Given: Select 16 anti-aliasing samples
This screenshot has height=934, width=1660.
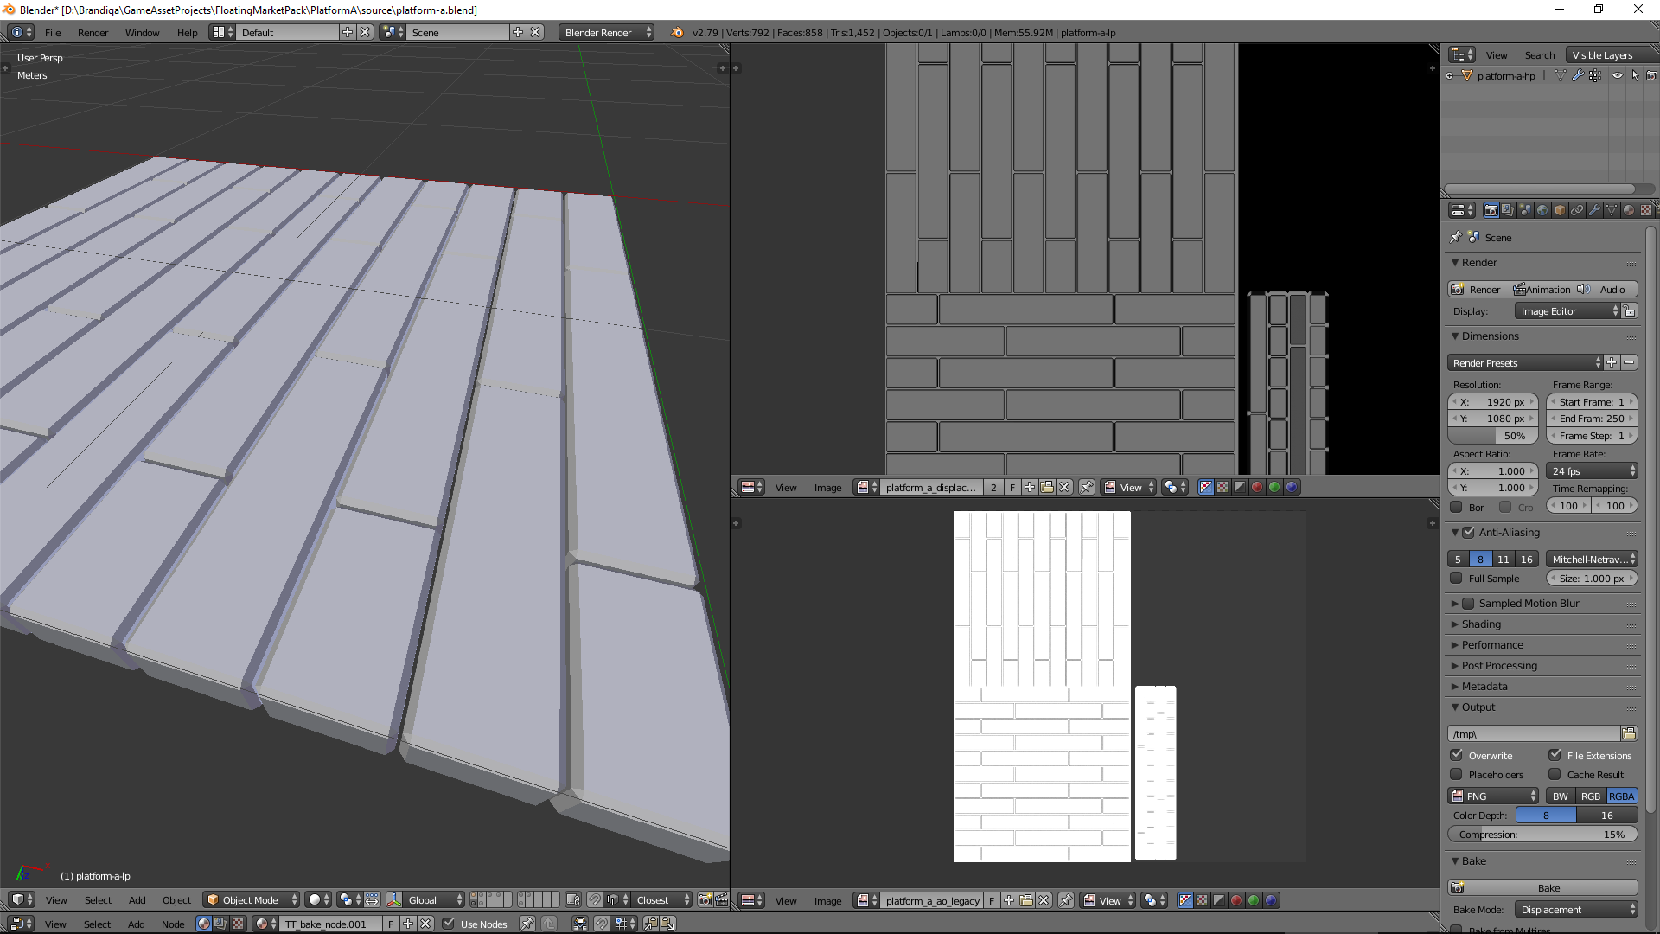Looking at the screenshot, I should (x=1527, y=560).
